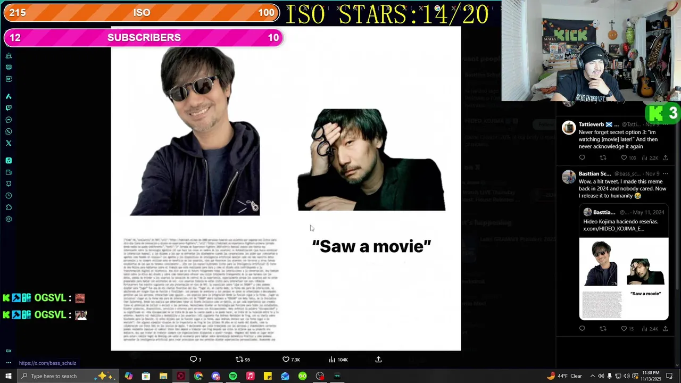Open Windows notification center
Viewport: 681px width, 383px height.
670,376
